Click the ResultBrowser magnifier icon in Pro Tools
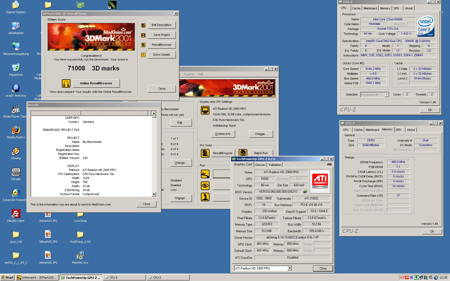This screenshot has width=450, height=281. [x=205, y=153]
